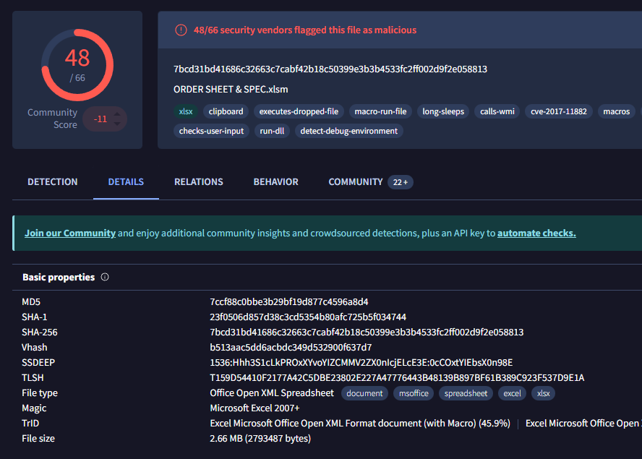Viewport: 642px width, 459px height.
Task: Switch to the DETECTION tab
Action: pos(52,182)
